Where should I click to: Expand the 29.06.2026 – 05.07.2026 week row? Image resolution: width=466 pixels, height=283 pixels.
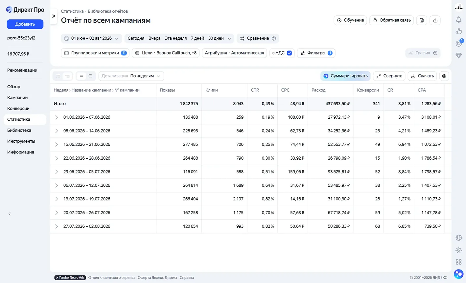coord(57,172)
